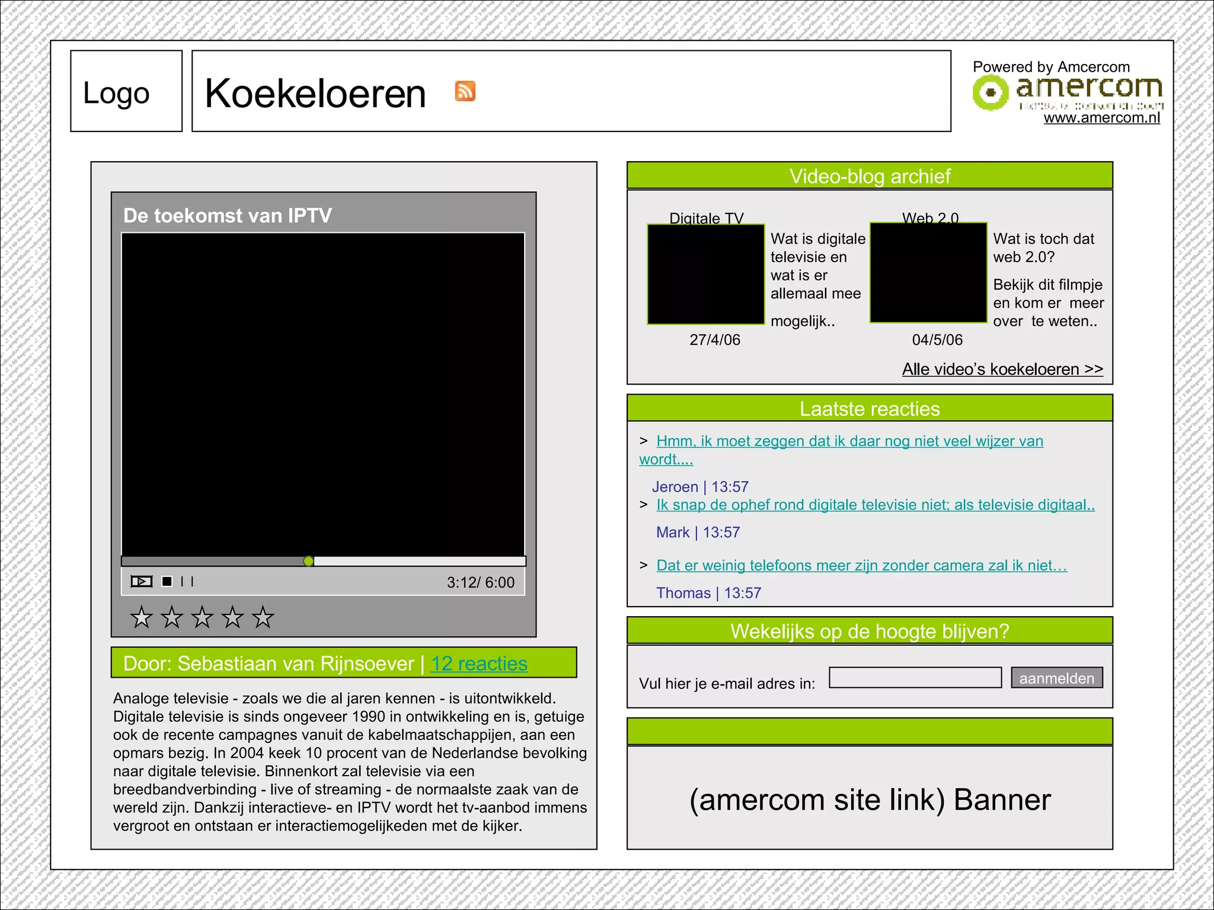Open Jeroen's comment starting with Hmm
The height and width of the screenshot is (910, 1214).
click(849, 441)
